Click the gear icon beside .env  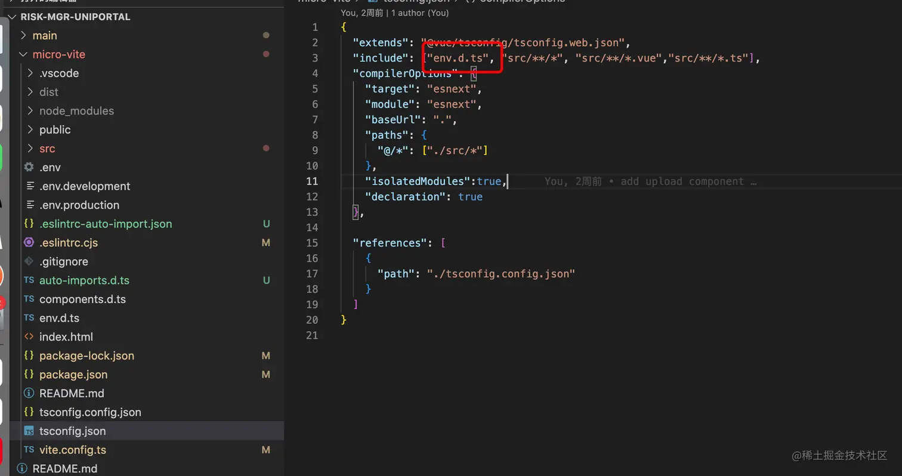(x=29, y=168)
